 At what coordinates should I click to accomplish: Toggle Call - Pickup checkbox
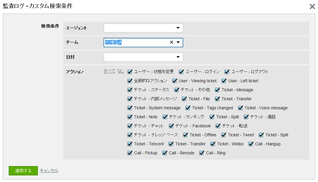point(130,153)
